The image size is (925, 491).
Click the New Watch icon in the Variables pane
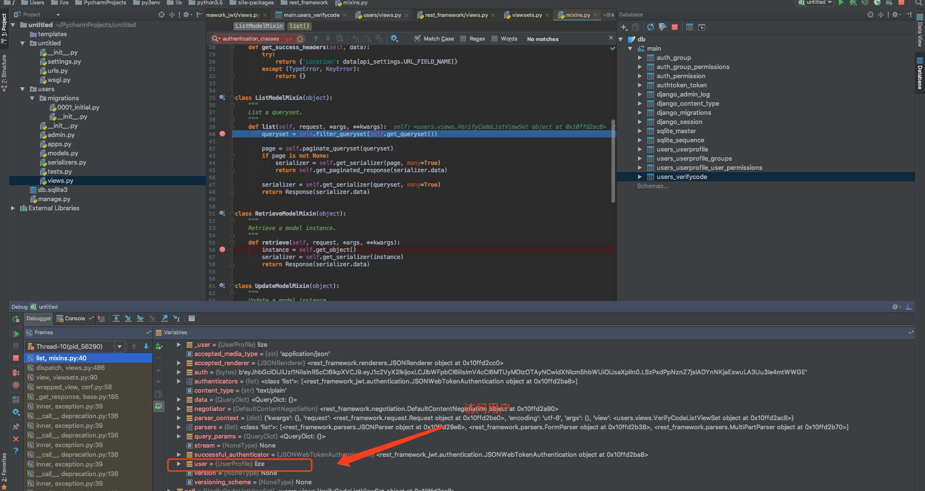[x=159, y=346]
